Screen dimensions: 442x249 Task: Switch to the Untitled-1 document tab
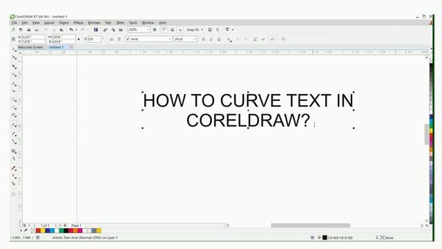(x=57, y=47)
